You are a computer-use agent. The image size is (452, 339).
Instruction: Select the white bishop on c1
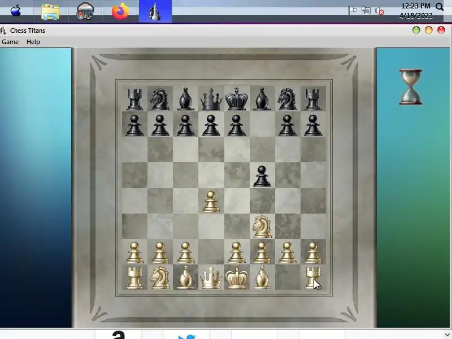pos(185,277)
